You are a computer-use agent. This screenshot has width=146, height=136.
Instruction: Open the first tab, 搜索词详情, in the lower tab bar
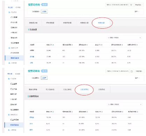pos(33,90)
